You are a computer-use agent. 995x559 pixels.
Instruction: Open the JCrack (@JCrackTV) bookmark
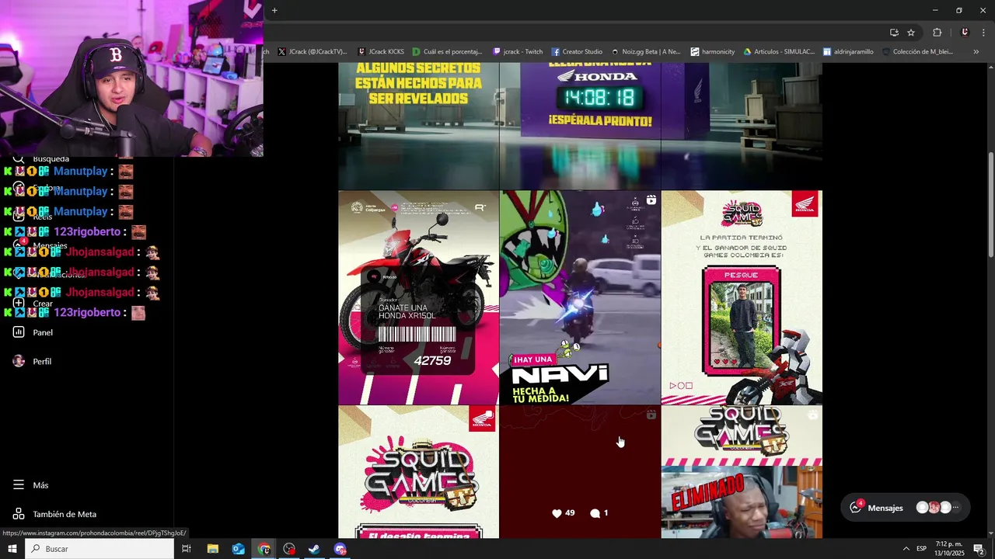[312, 52]
